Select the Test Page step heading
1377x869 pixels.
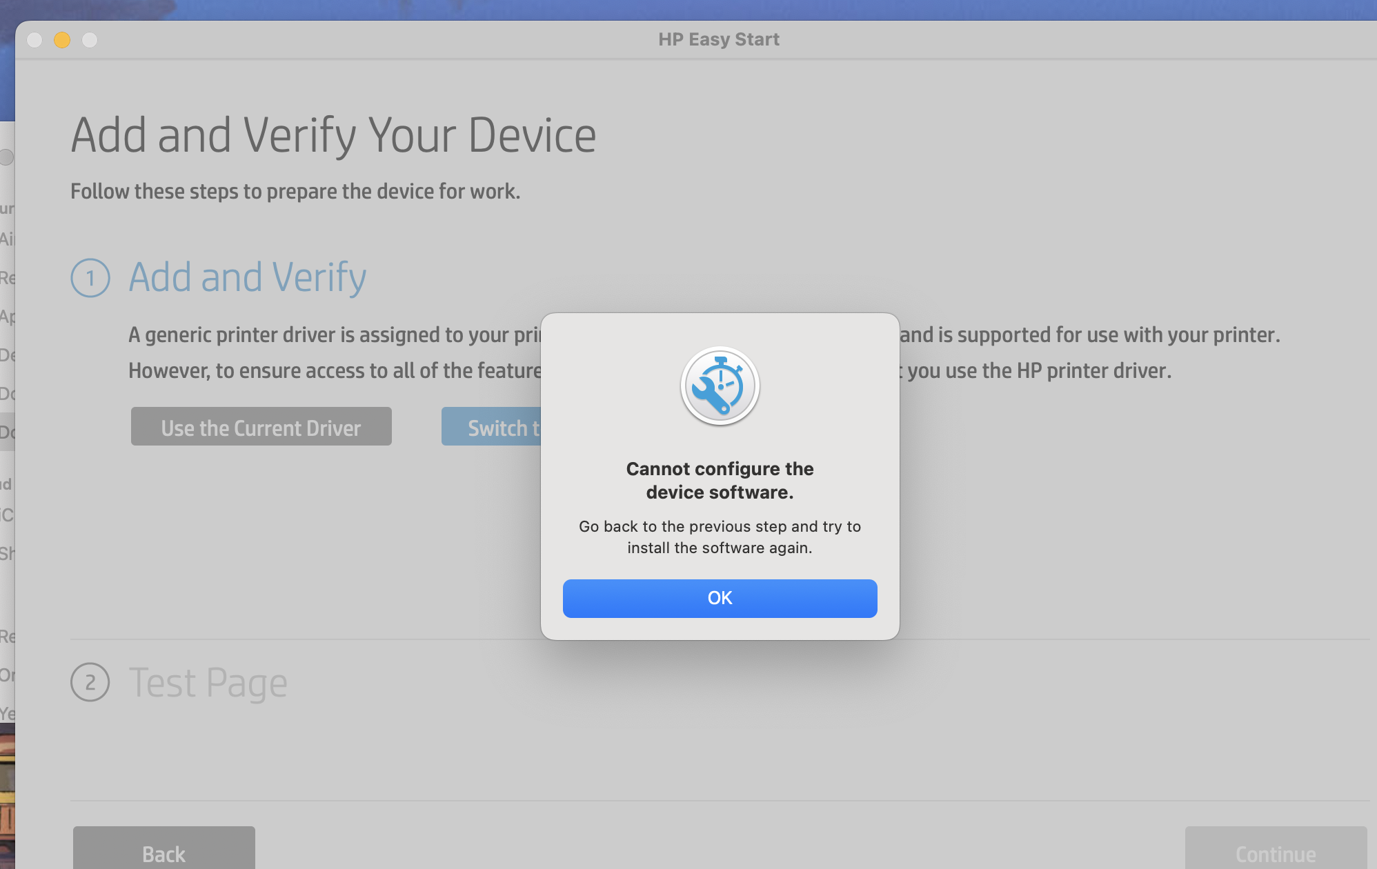(x=208, y=683)
